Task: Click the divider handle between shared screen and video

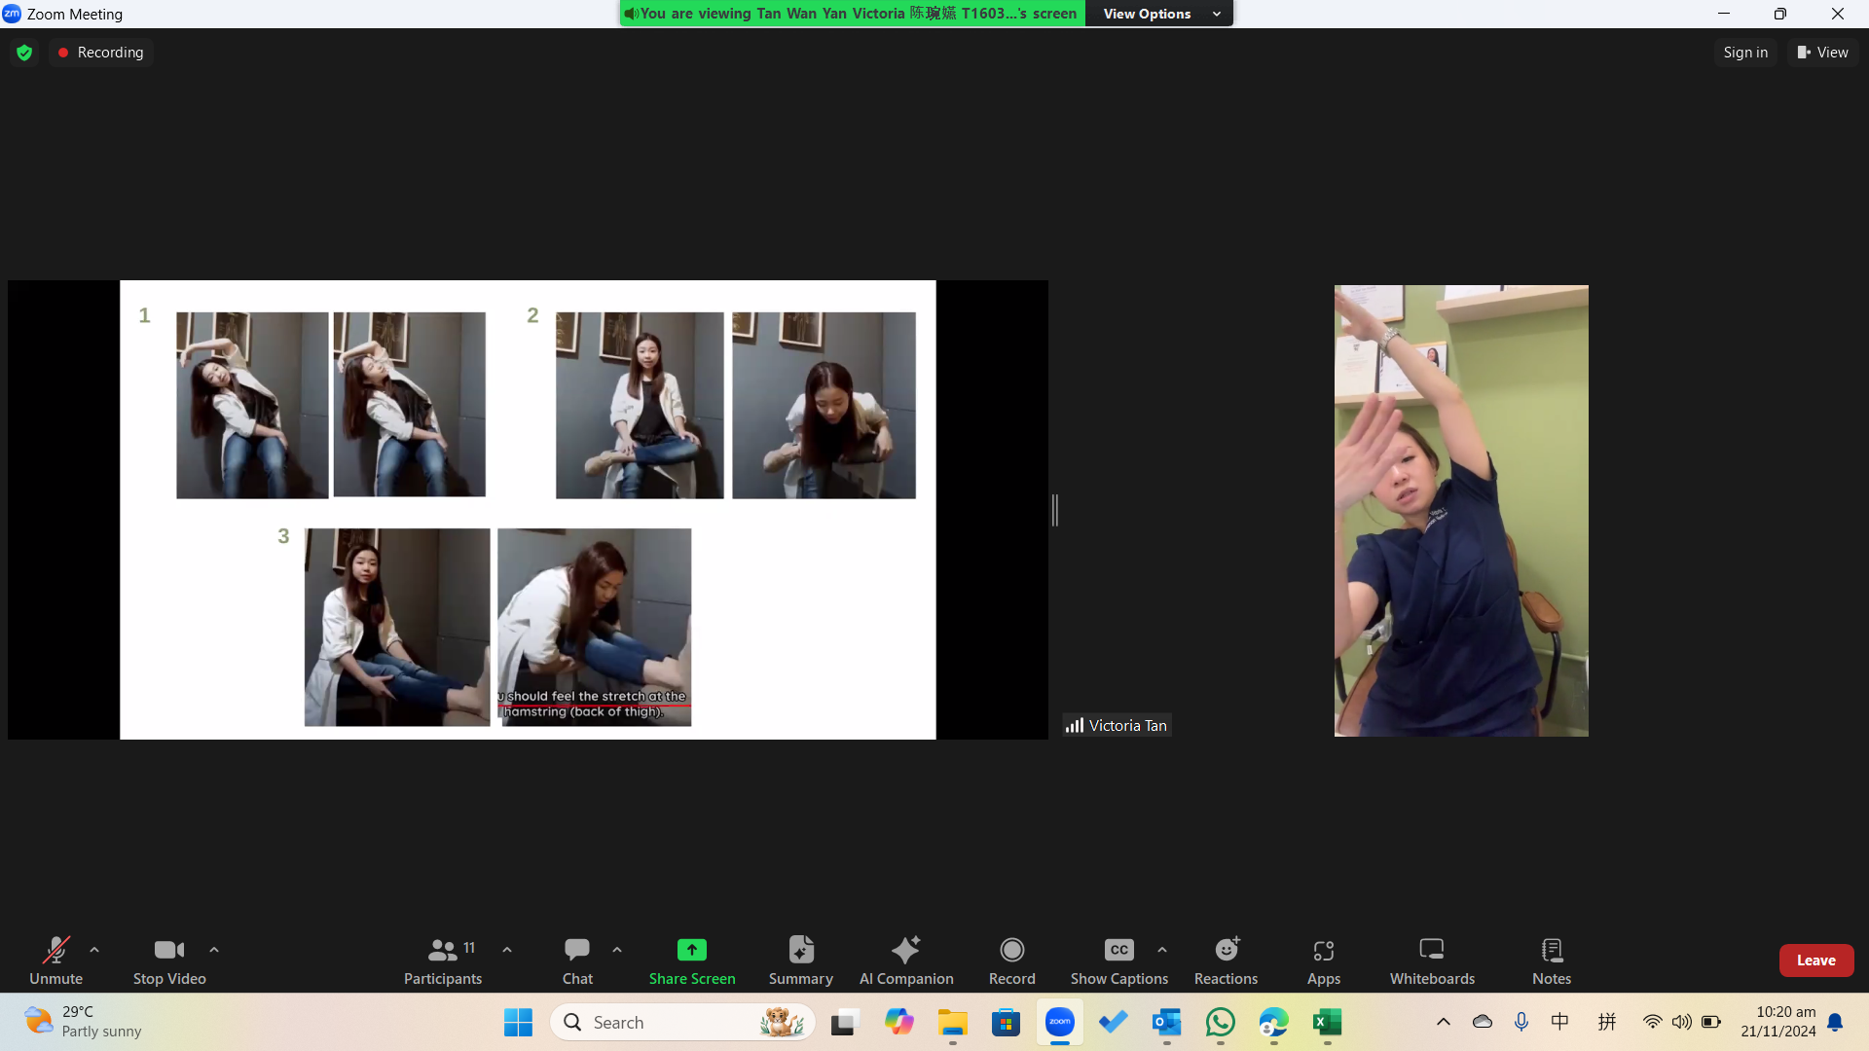Action: tap(1055, 510)
